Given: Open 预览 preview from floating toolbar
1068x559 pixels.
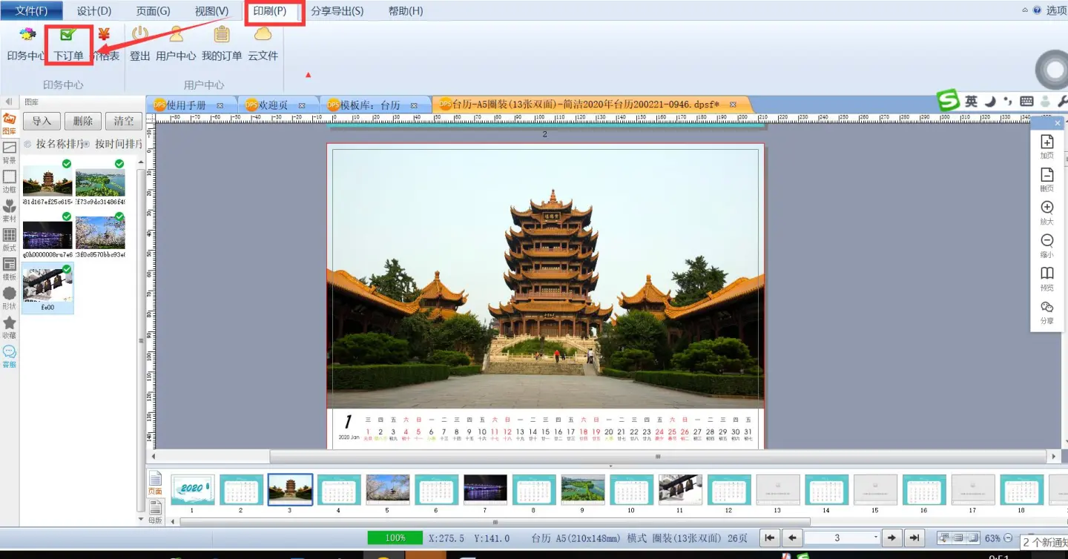Looking at the screenshot, I should [1046, 279].
